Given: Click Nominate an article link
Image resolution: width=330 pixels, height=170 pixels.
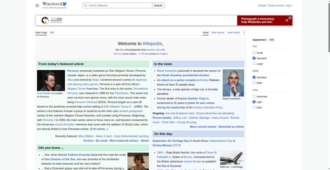Looking at the screenshot, I should click(231, 127).
